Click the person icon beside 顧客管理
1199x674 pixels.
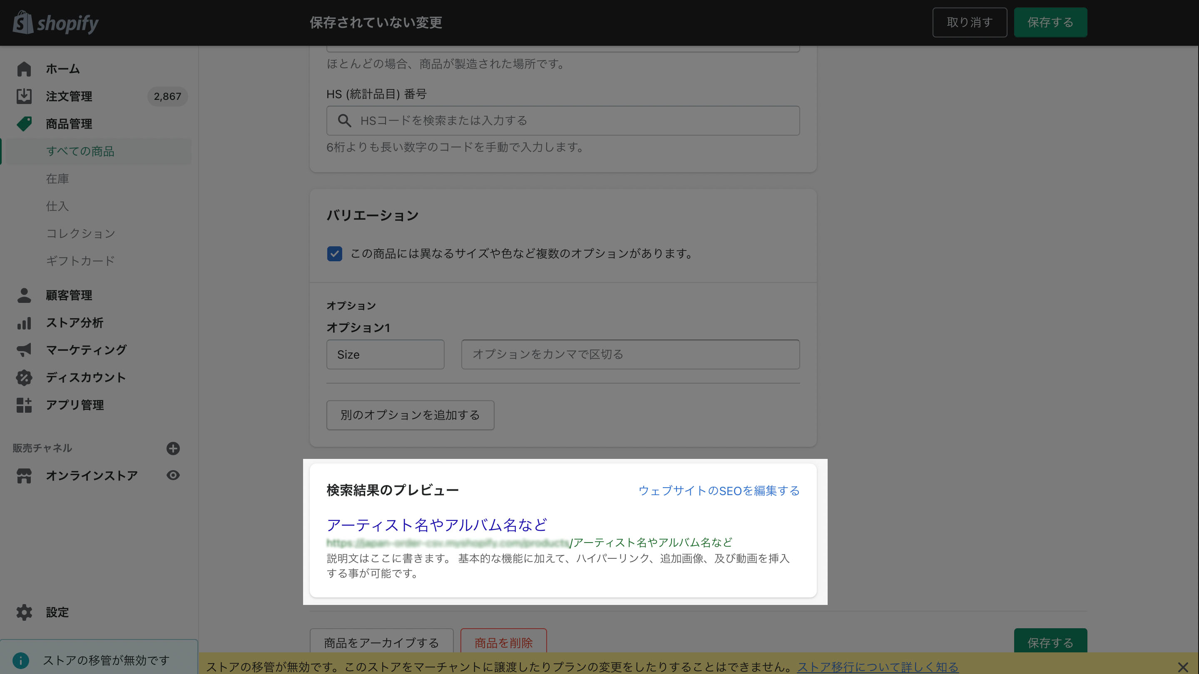tap(24, 295)
